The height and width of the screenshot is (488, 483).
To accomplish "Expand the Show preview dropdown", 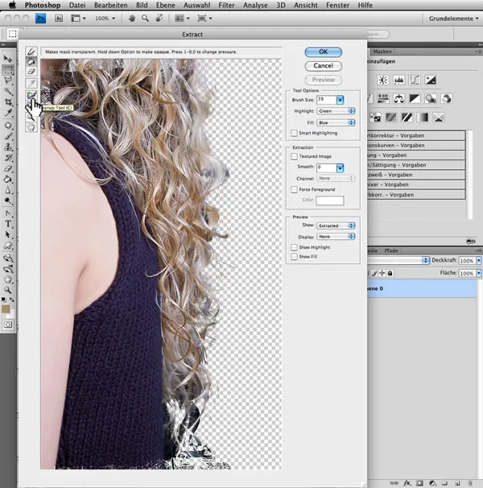I will coord(336,226).
